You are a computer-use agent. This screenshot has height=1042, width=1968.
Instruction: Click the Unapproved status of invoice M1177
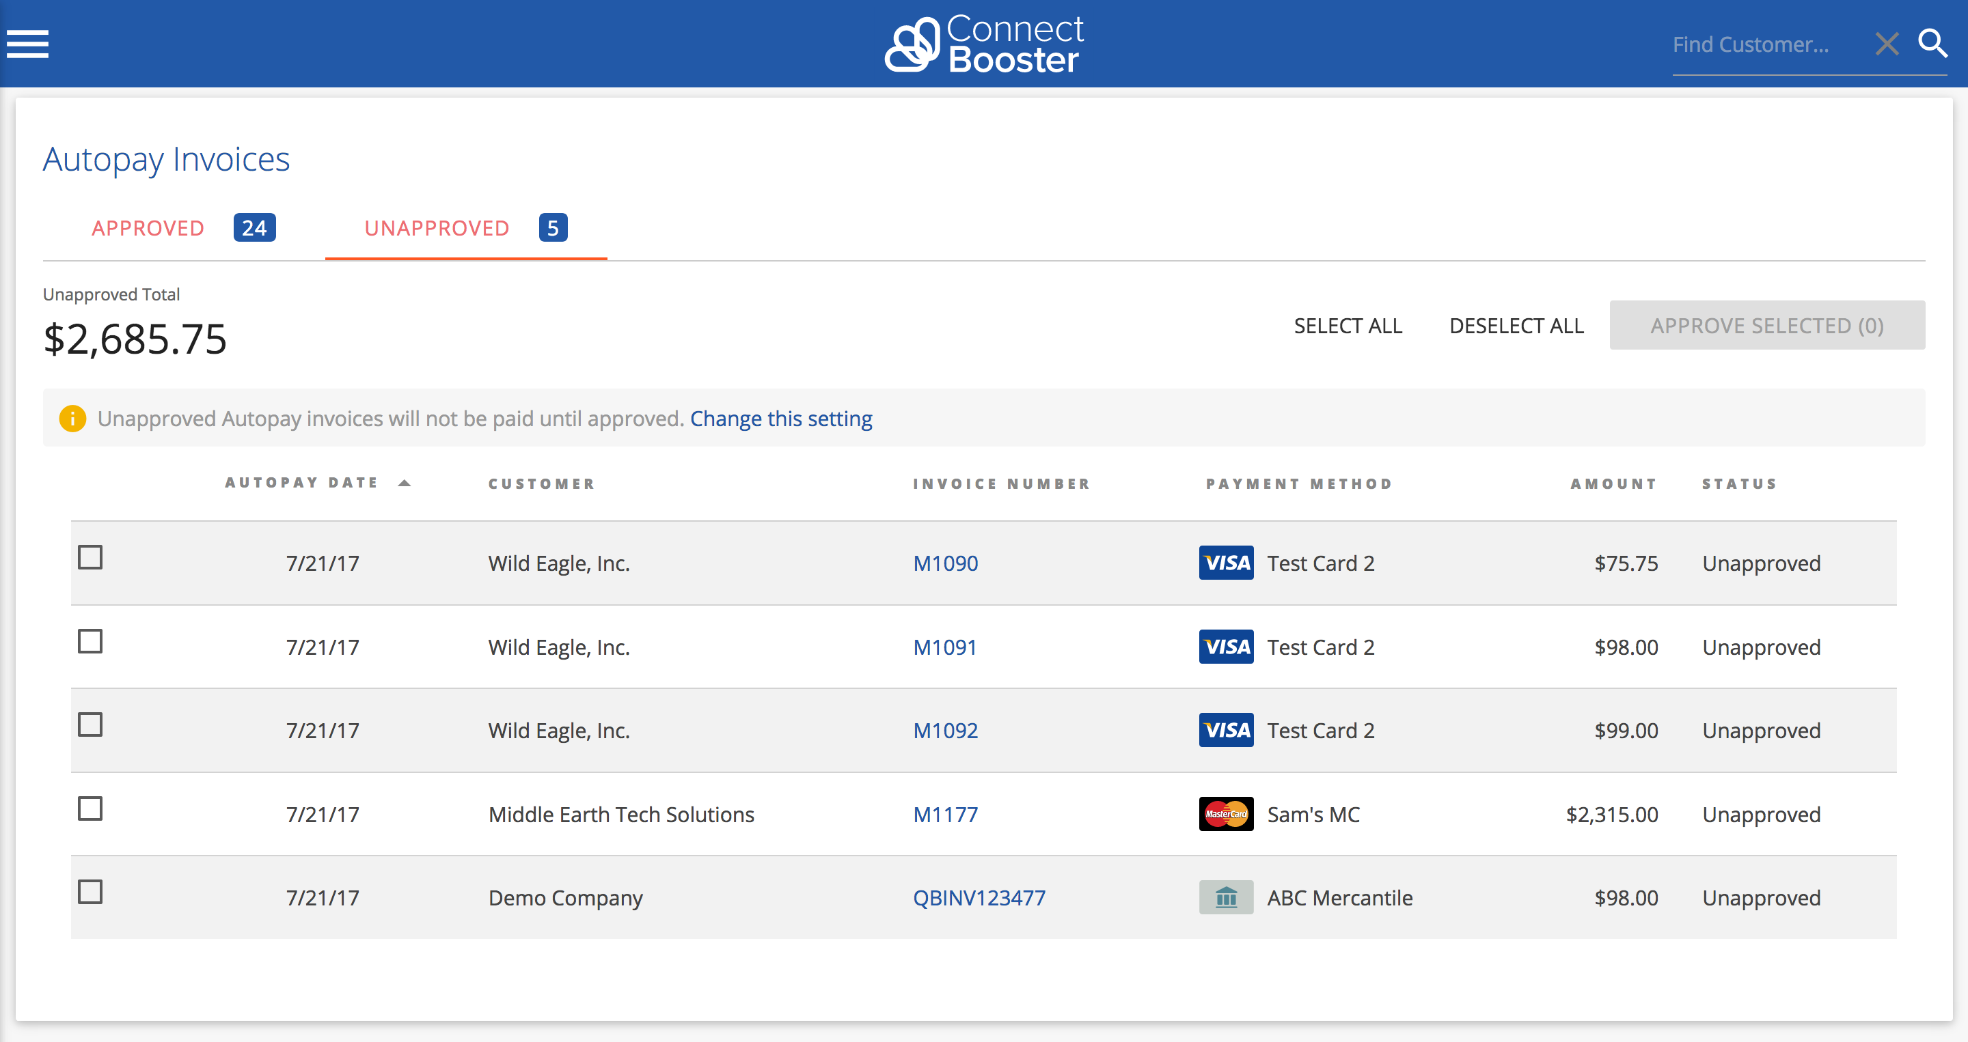point(1761,815)
